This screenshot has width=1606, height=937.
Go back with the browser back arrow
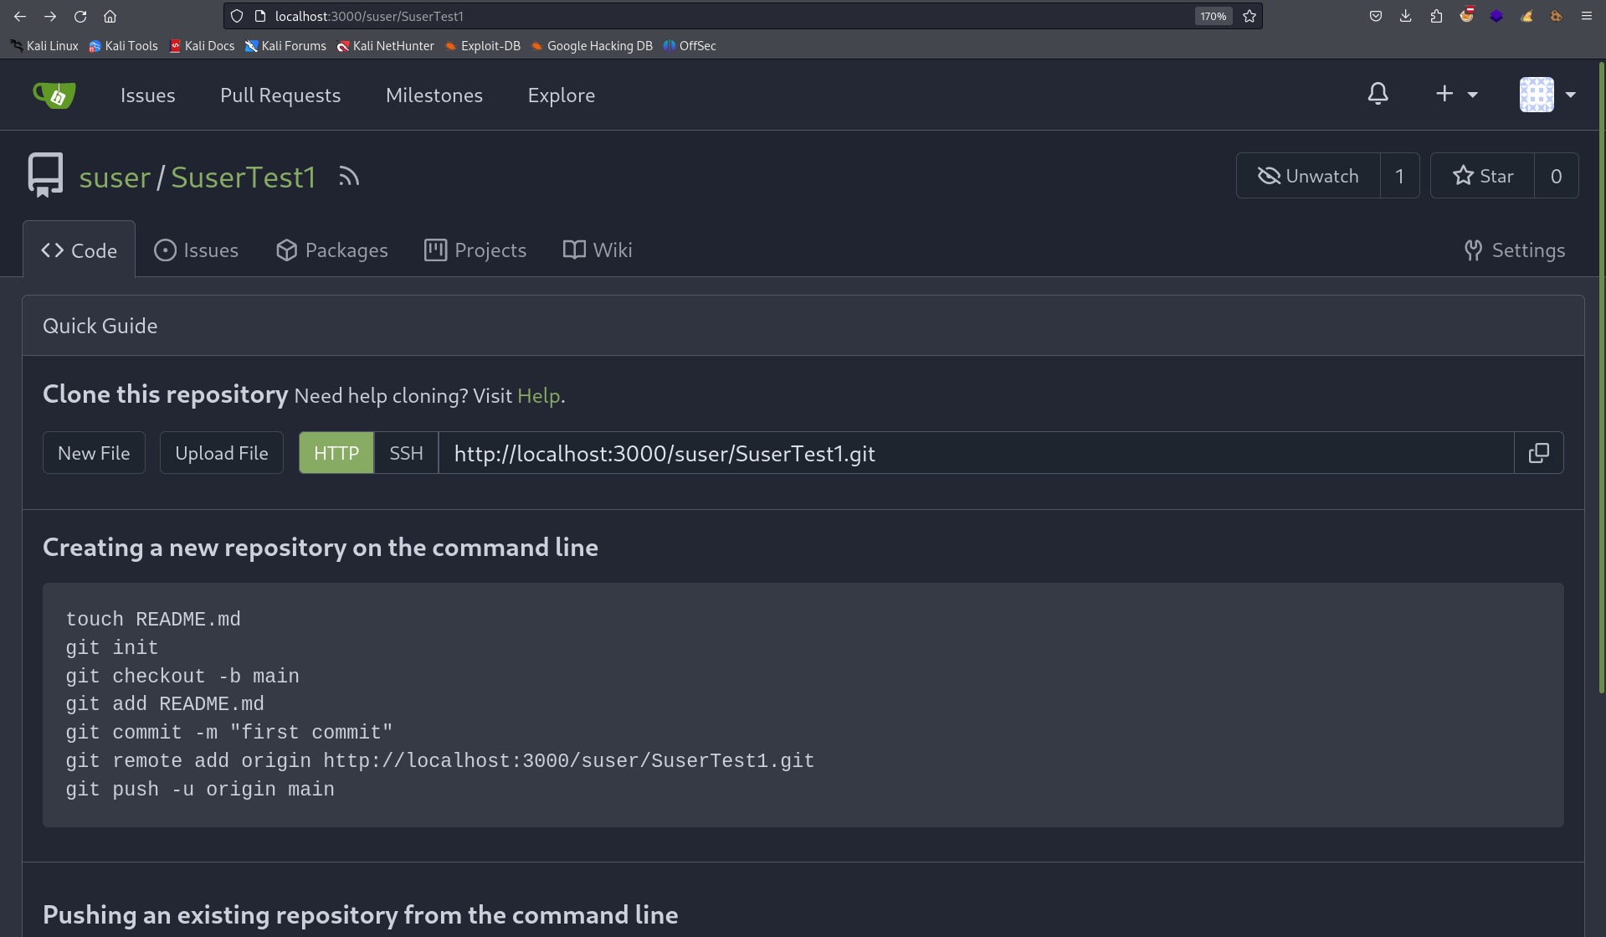click(x=20, y=16)
